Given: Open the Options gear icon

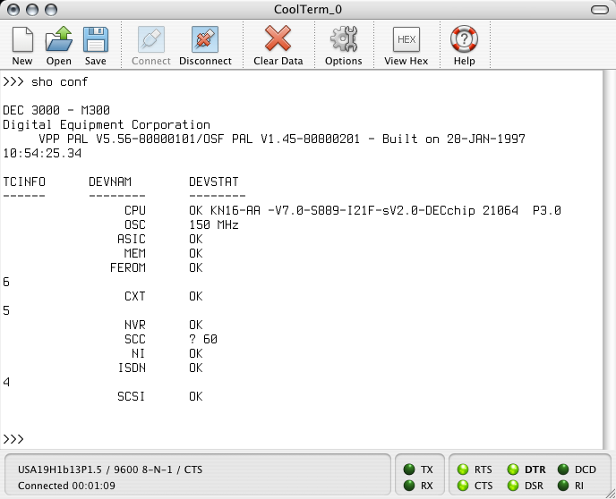Looking at the screenshot, I should pyautogui.click(x=343, y=38).
